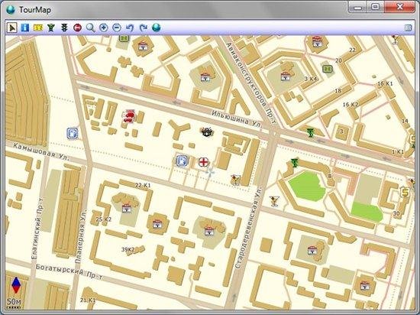The image size is (420, 315).
Task: Click building number 1 К1
Action: pos(398,151)
